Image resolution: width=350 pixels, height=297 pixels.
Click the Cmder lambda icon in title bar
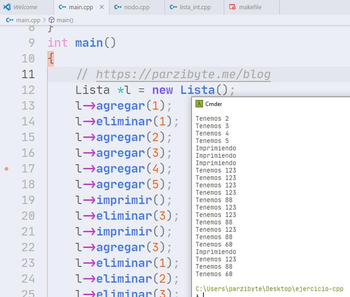pyautogui.click(x=199, y=104)
